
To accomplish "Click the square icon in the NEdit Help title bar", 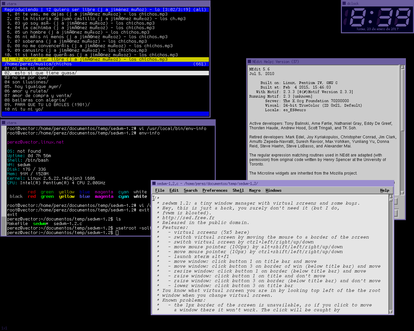I will 249,62.
